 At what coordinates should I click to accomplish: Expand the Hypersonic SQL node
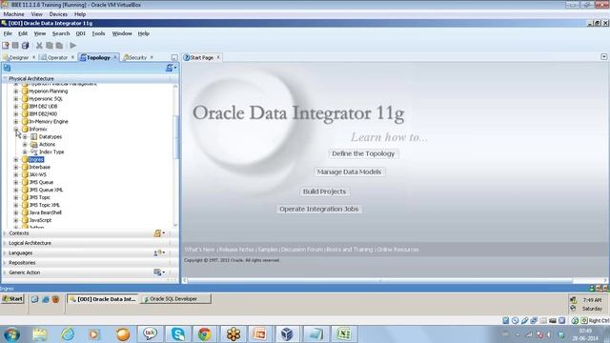(x=16, y=99)
